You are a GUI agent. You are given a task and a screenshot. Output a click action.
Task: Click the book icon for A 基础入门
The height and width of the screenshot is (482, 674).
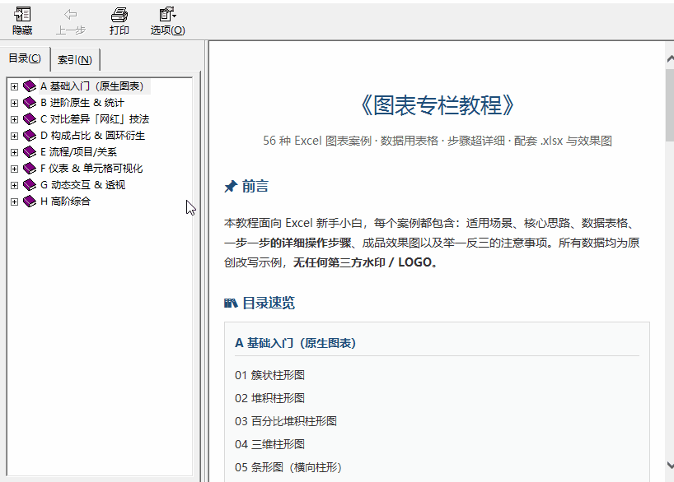[x=29, y=86]
